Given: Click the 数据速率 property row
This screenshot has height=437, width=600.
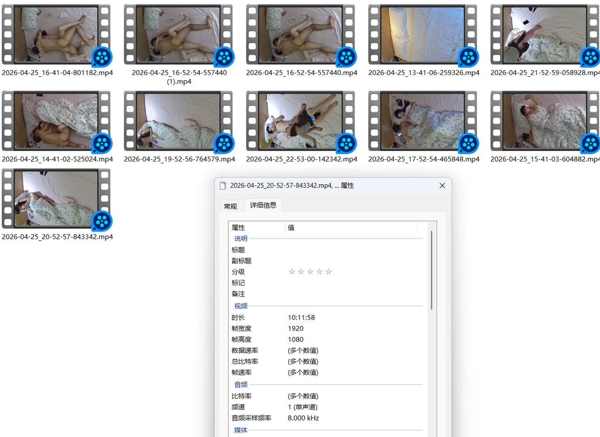Looking at the screenshot, I should click(x=327, y=351).
